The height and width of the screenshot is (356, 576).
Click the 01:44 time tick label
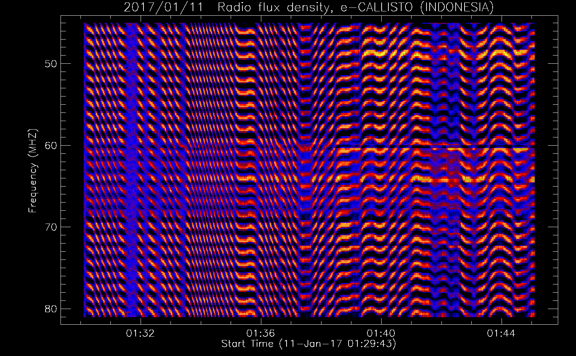502,334
